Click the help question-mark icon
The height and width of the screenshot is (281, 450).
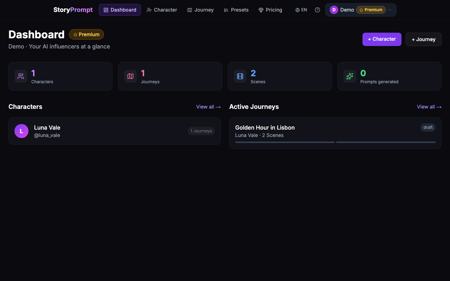[x=317, y=10]
